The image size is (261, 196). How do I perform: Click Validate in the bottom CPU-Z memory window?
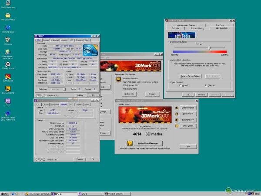point(80,159)
